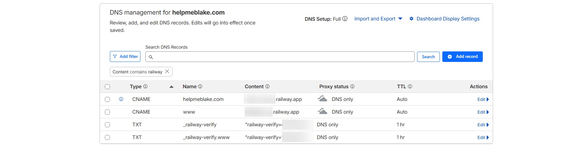The width and height of the screenshot is (588, 148).
Task: Click the TTL column header
Action: 402,86
